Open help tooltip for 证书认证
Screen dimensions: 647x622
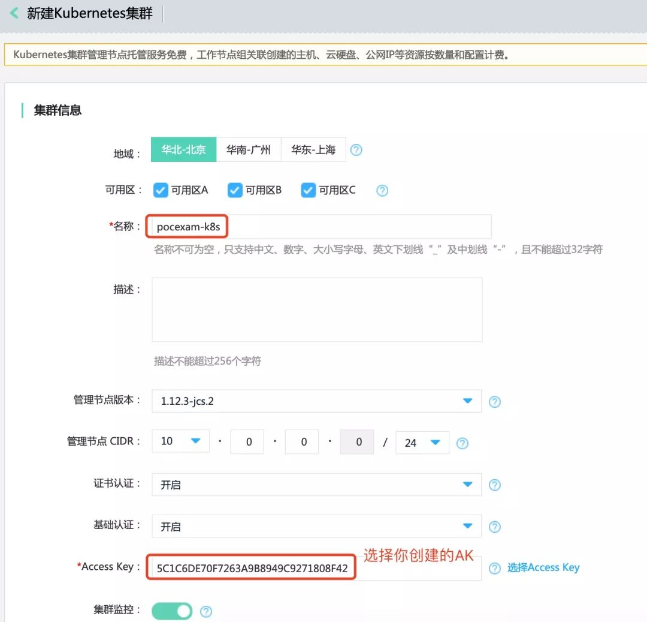(495, 485)
